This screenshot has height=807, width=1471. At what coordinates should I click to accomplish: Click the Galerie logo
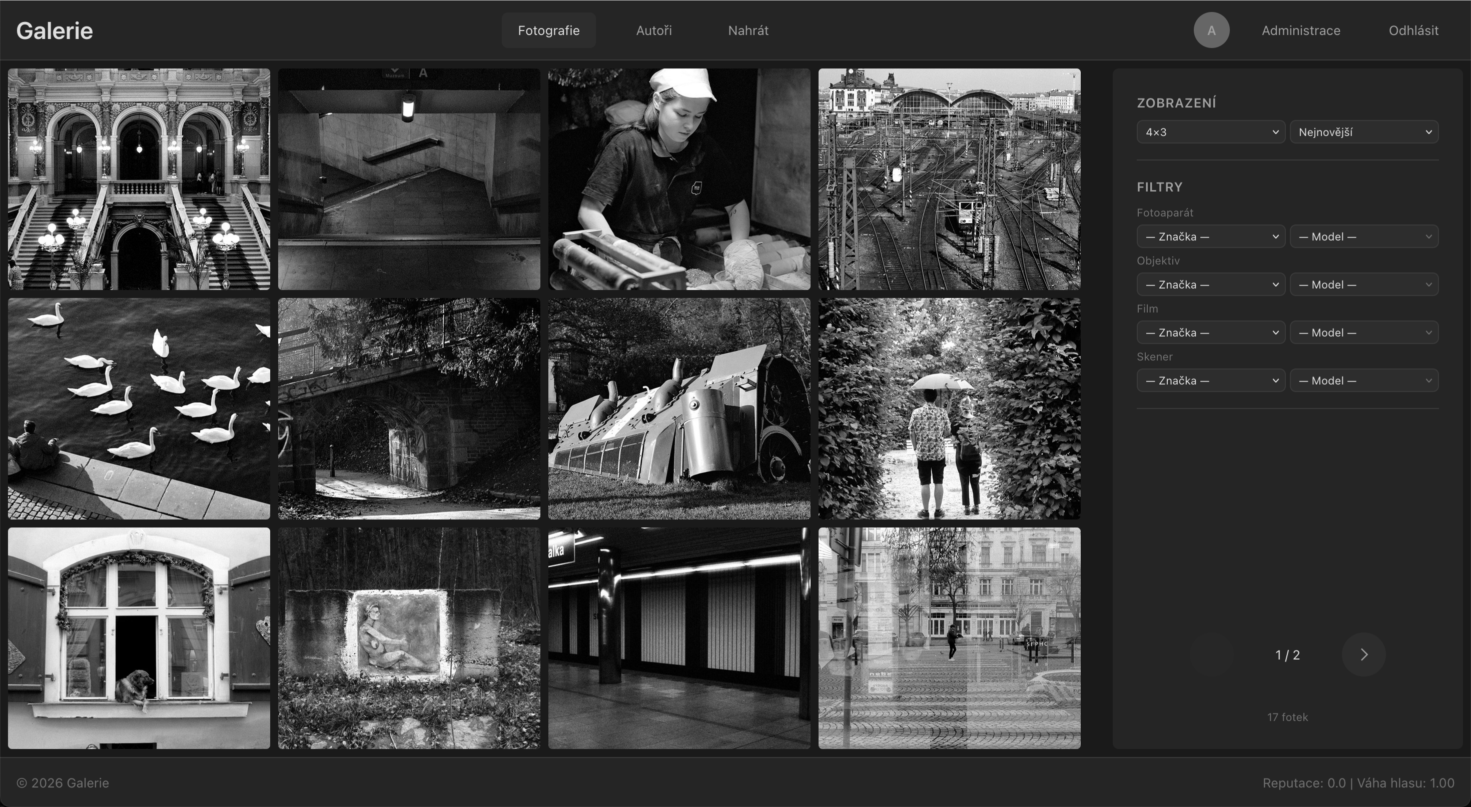54,31
